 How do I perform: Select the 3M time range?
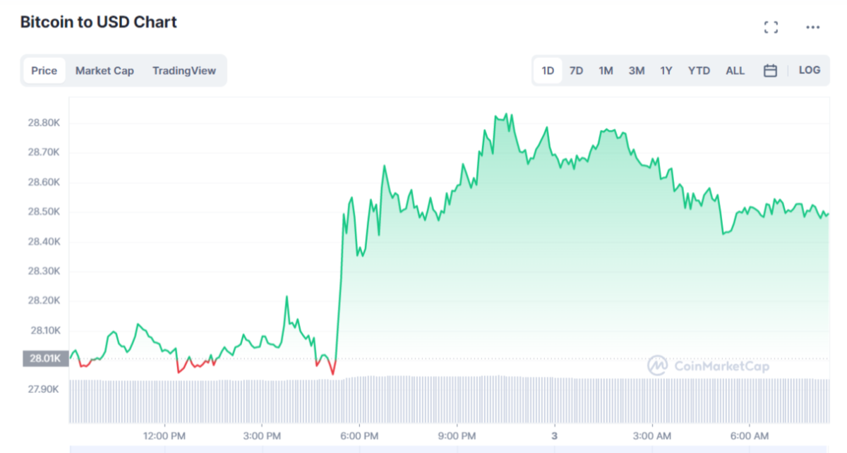pos(637,71)
